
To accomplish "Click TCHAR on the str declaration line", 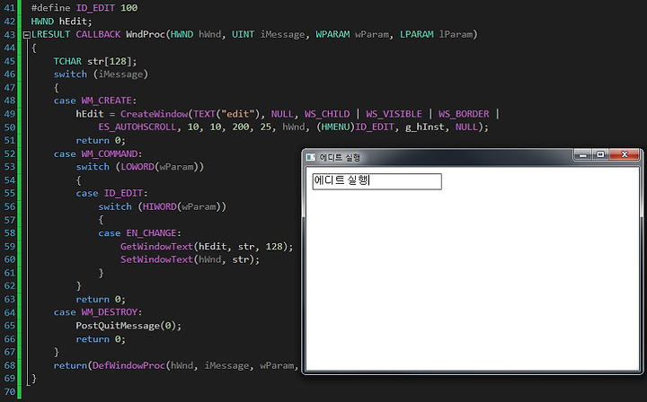I will (67, 61).
